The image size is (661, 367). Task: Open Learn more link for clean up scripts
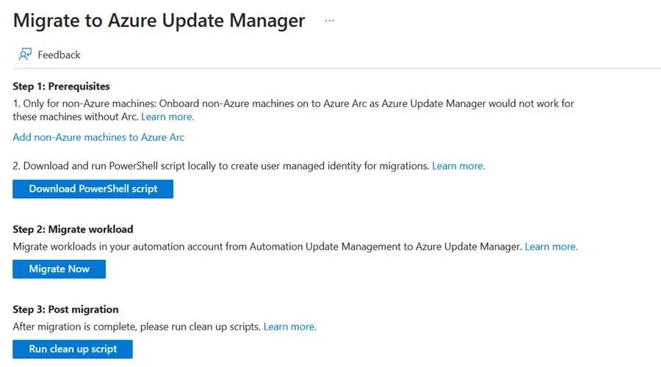click(x=289, y=327)
